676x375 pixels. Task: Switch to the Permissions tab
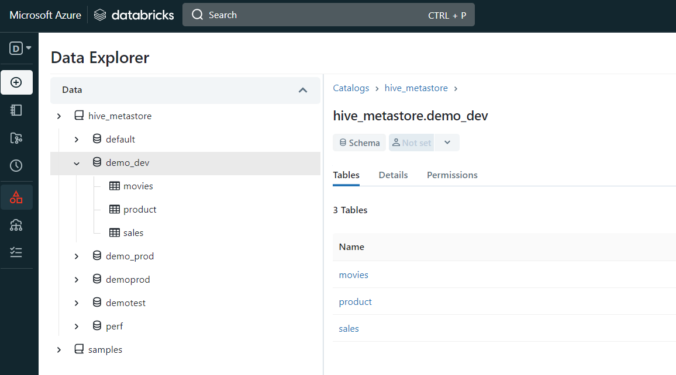point(452,175)
